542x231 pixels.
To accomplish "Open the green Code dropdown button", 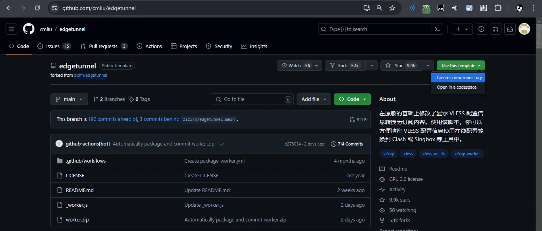I will [352, 99].
